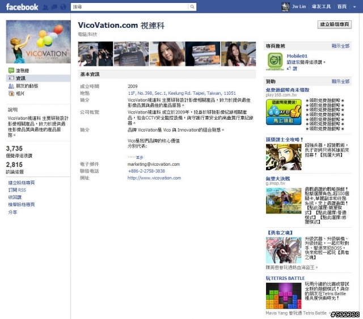The height and width of the screenshot is (319, 363).
Task: Click 分享 share link
Action: pyautogui.click(x=12, y=212)
